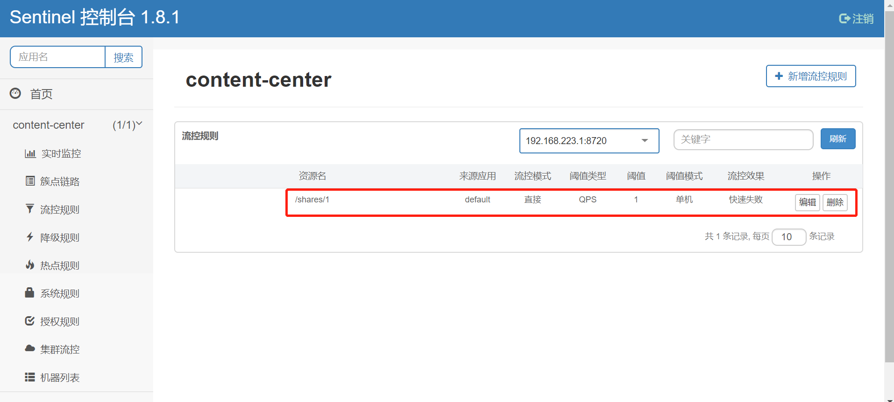Click the degrade rule bolt icon
The width and height of the screenshot is (894, 402).
(x=30, y=237)
